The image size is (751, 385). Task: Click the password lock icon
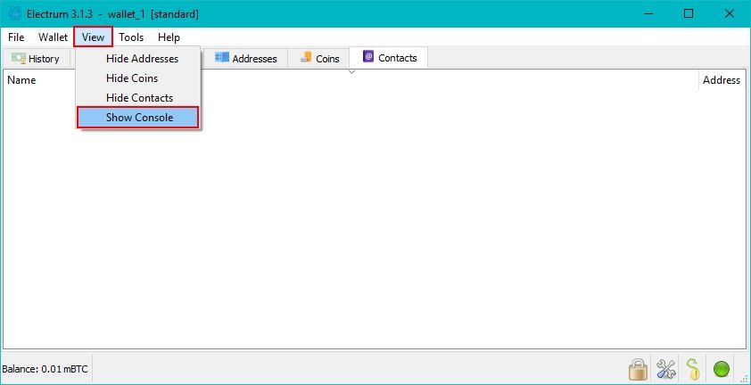pos(639,369)
